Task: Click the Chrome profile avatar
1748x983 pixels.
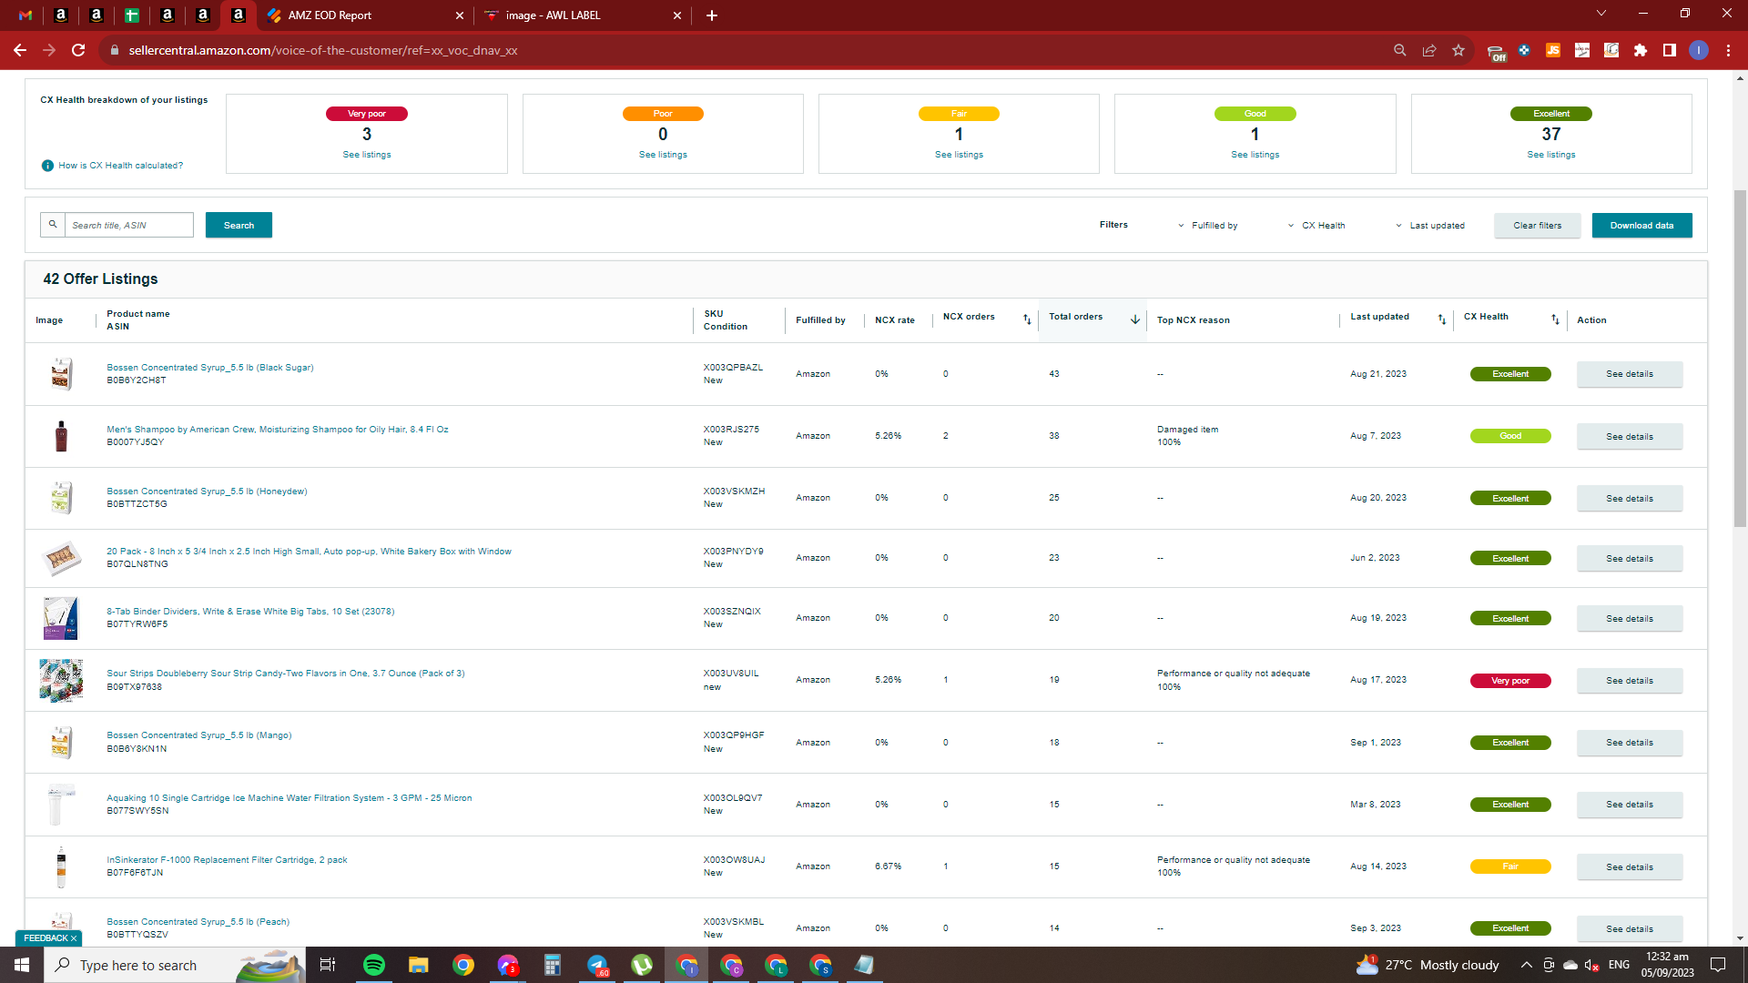Action: (1699, 50)
